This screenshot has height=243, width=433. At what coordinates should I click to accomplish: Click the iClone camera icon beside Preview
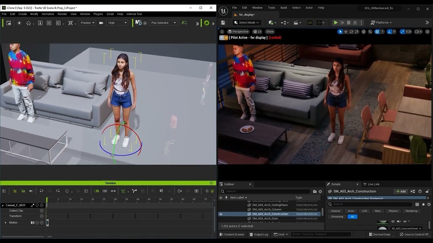[x=101, y=23]
